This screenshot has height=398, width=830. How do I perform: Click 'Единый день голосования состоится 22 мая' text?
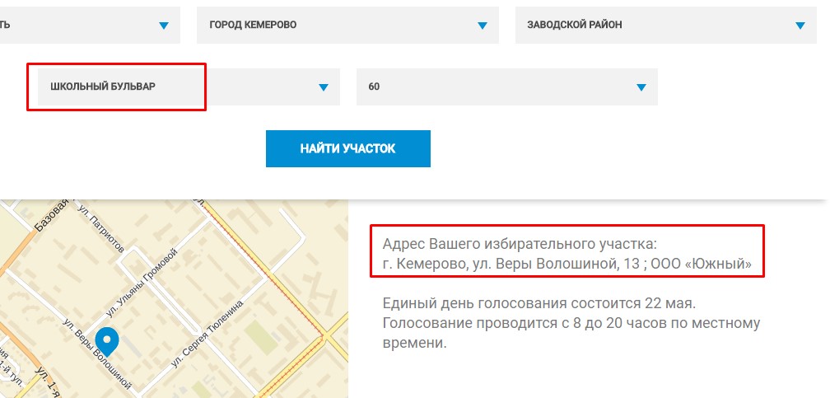(x=539, y=304)
